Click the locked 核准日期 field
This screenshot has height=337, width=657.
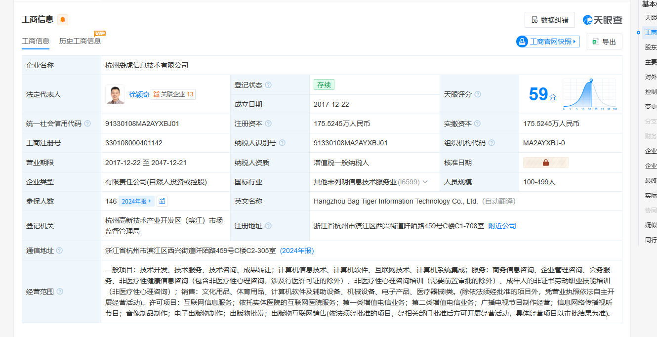coord(546,163)
